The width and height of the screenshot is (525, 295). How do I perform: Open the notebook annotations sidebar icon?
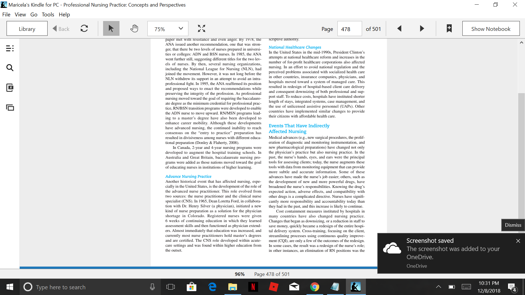tap(10, 87)
